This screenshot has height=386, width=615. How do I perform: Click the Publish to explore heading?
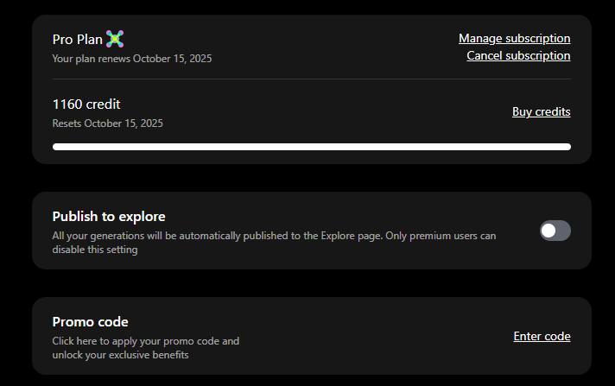pos(109,217)
